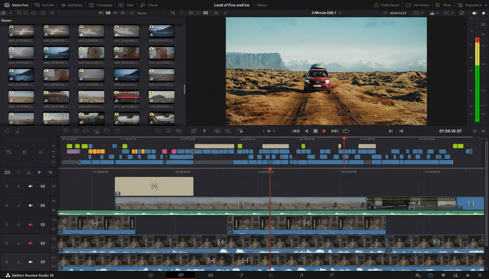Open the Effects library
Viewport: 489px width, 279px height.
(x=150, y=5)
